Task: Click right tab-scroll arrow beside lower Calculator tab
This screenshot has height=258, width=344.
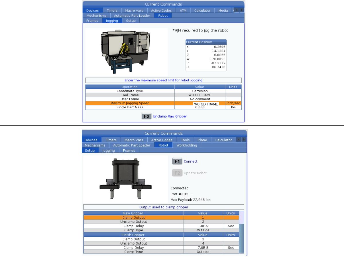Action: point(244,140)
